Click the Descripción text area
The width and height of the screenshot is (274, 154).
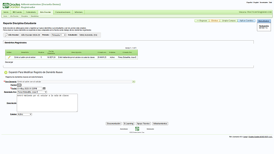[x=47, y=103]
